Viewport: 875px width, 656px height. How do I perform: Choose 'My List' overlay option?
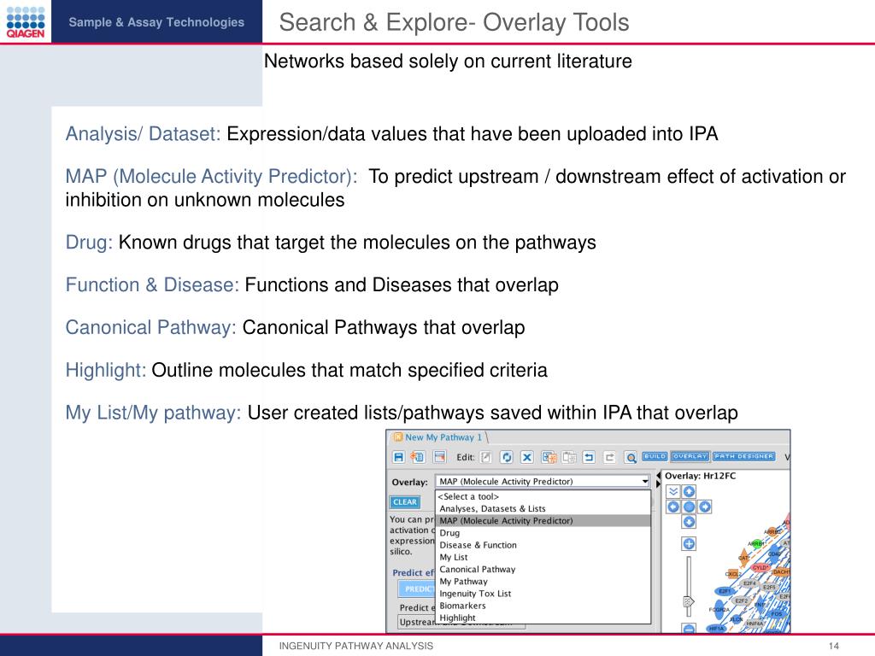point(543,557)
